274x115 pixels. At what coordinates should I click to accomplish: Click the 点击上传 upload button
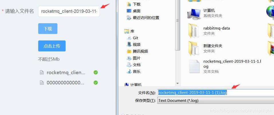point(52,46)
